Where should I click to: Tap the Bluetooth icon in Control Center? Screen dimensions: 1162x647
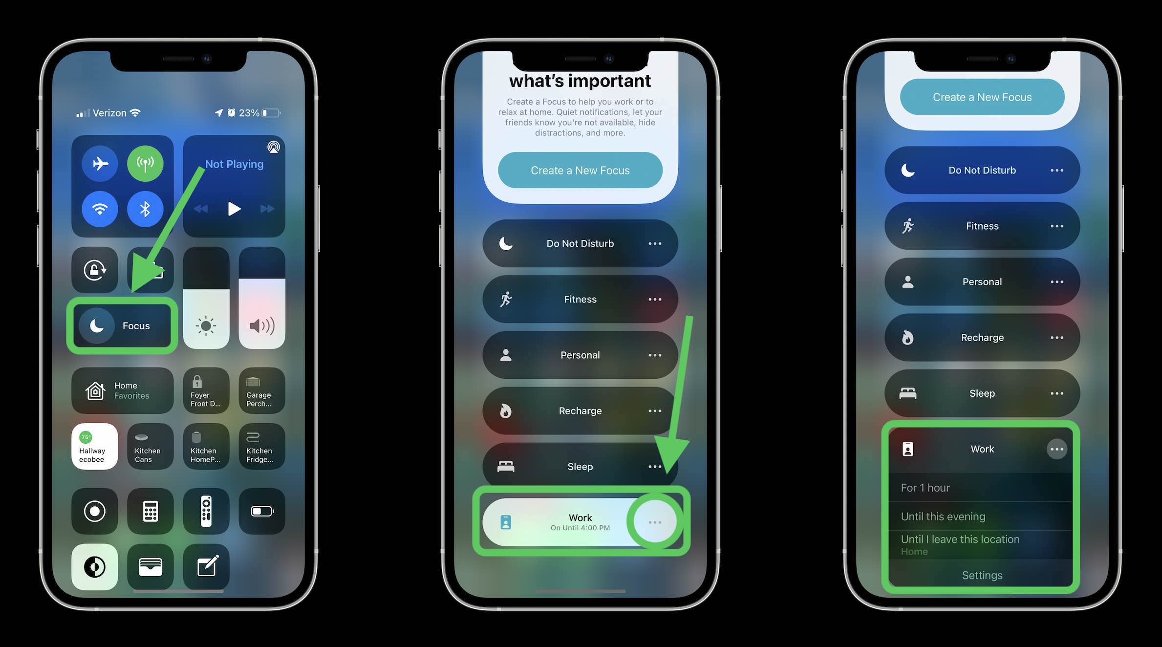(143, 209)
